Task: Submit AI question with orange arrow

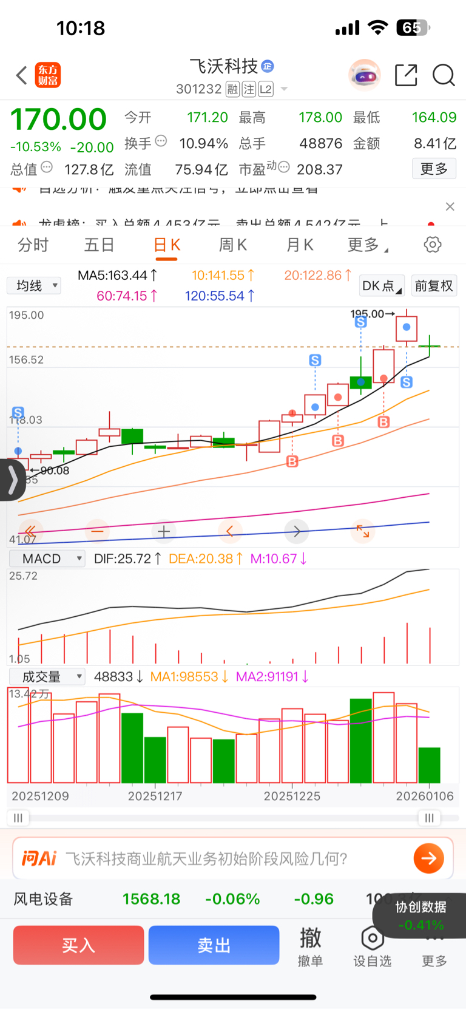Action: [428, 858]
